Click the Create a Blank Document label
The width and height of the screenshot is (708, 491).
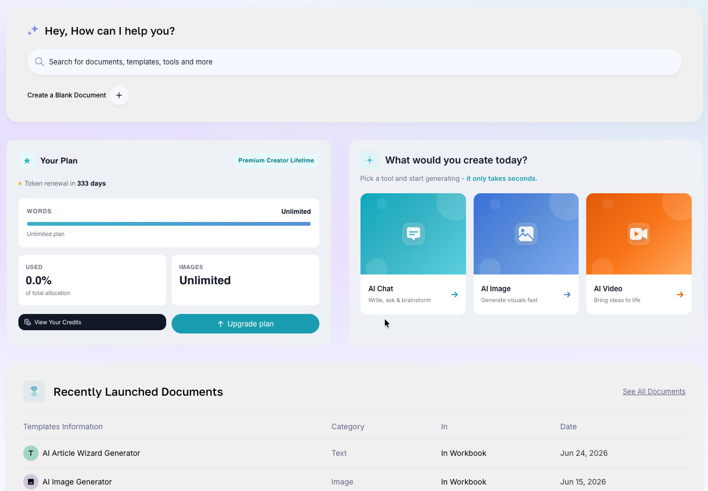tap(67, 95)
